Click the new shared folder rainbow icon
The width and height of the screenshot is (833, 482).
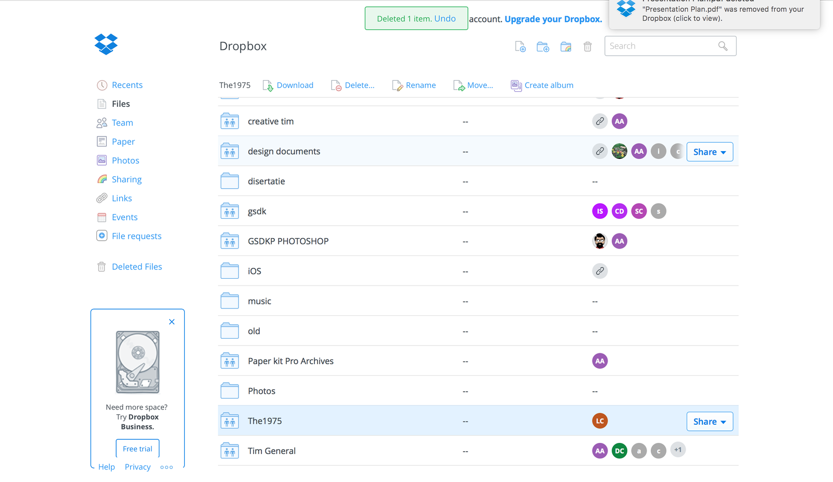[565, 47]
